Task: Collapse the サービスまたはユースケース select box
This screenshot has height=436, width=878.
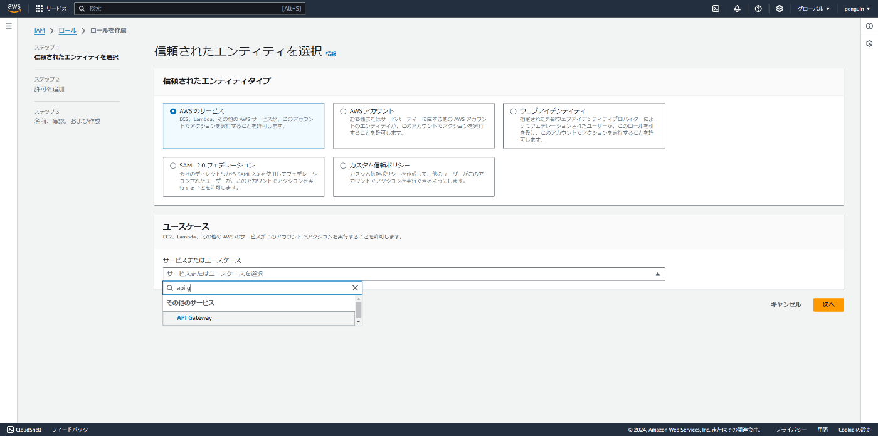Action: tap(414, 274)
